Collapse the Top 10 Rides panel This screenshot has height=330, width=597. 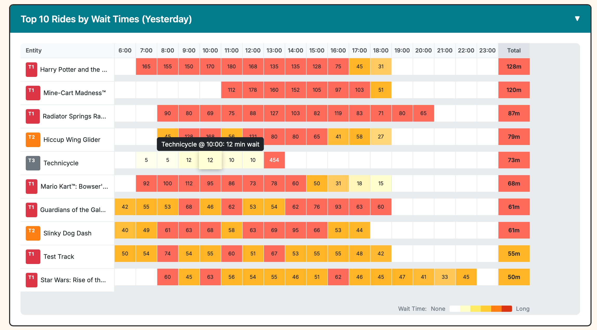point(577,19)
